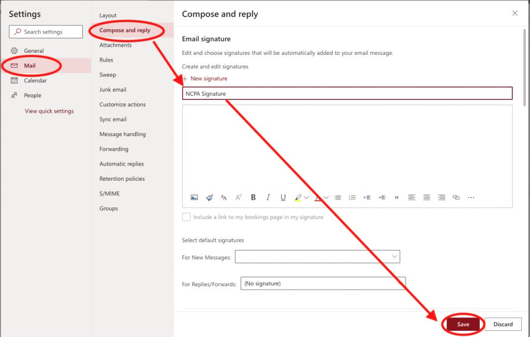The height and width of the screenshot is (337, 530).
Task: Insert a bulleted list
Action: tap(337, 197)
